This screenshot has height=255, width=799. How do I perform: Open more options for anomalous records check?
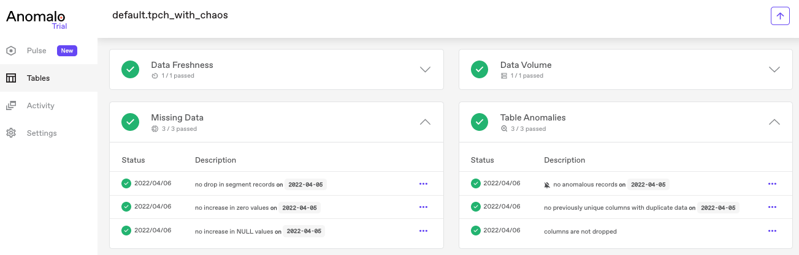[772, 183]
